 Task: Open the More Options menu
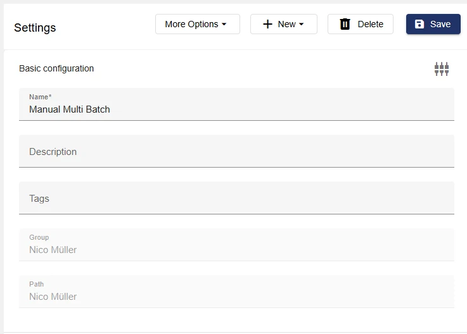(x=191, y=24)
